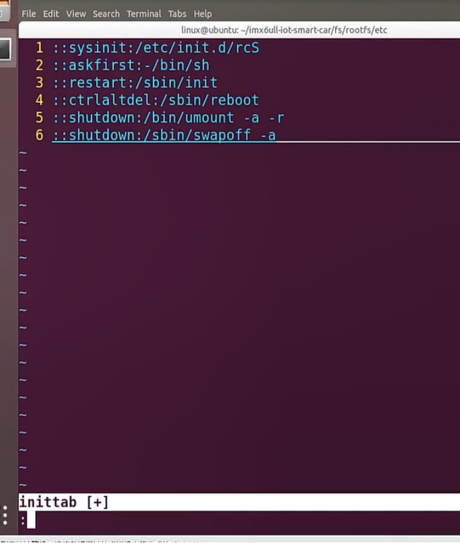Select the sysinit rcS entry on line 1
Screen dimensions: 460x543
pos(153,48)
